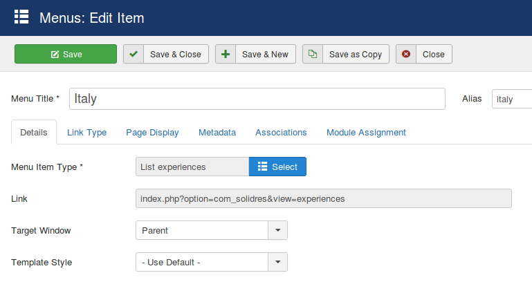532x302 pixels.
Task: Go to the Metadata tab
Action: pos(217,132)
